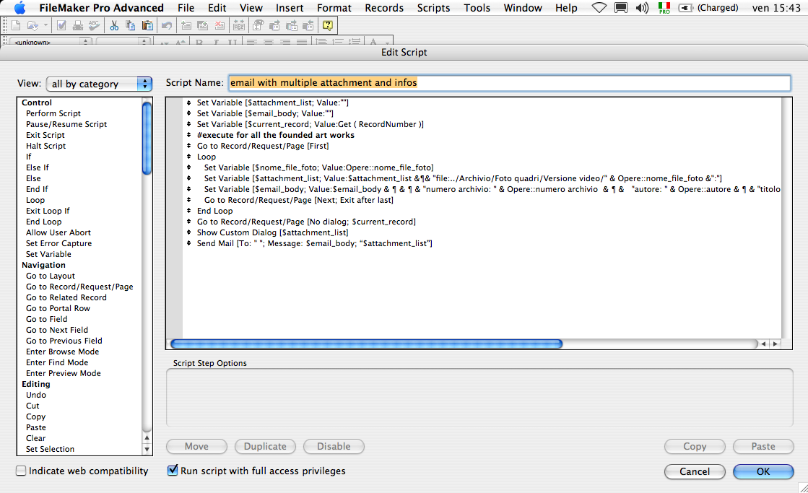Image resolution: width=808 pixels, height=493 pixels.
Task: Select Set Selection in the Editing list
Action: coord(50,449)
